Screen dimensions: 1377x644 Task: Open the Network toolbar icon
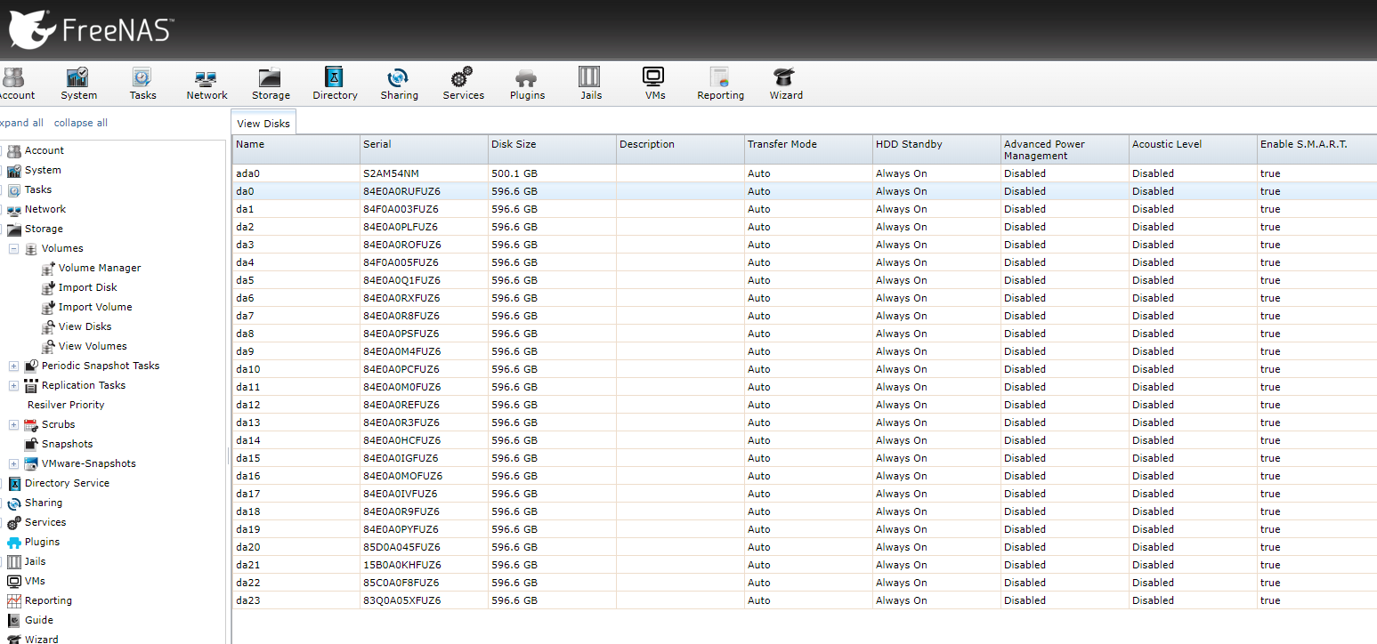pyautogui.click(x=207, y=84)
